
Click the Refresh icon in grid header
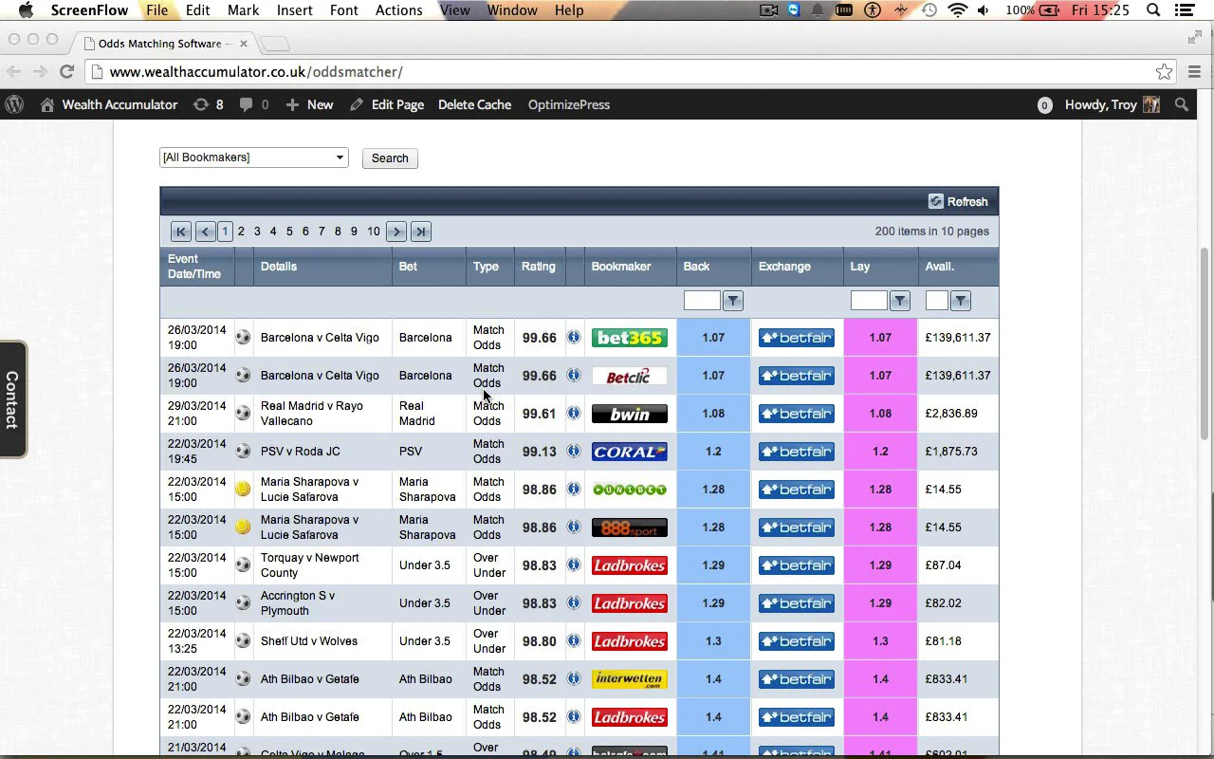click(x=936, y=201)
